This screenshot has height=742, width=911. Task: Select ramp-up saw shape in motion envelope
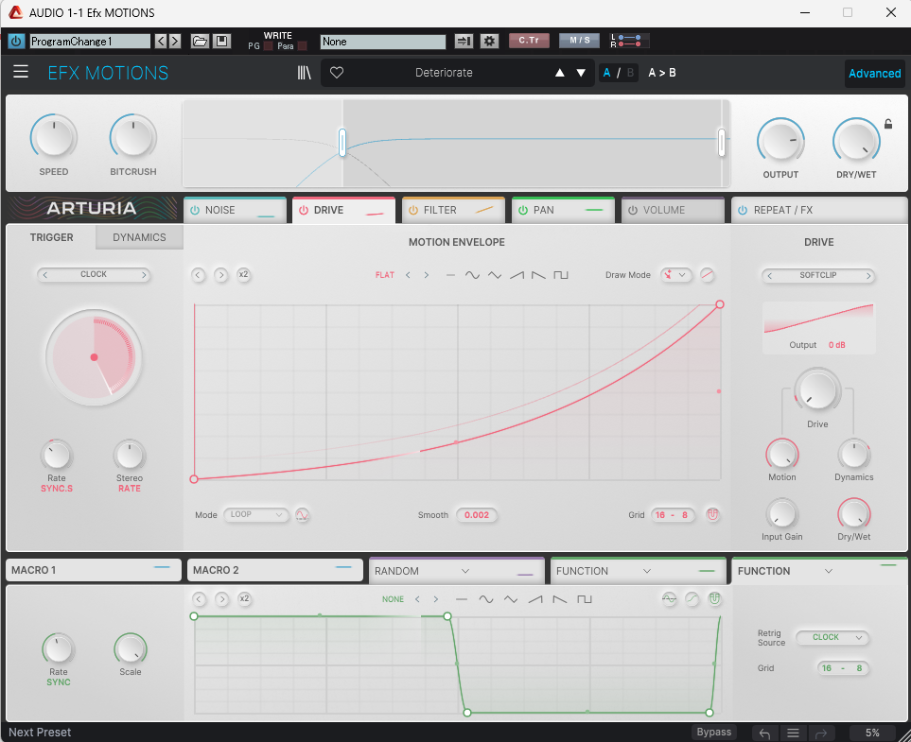517,275
